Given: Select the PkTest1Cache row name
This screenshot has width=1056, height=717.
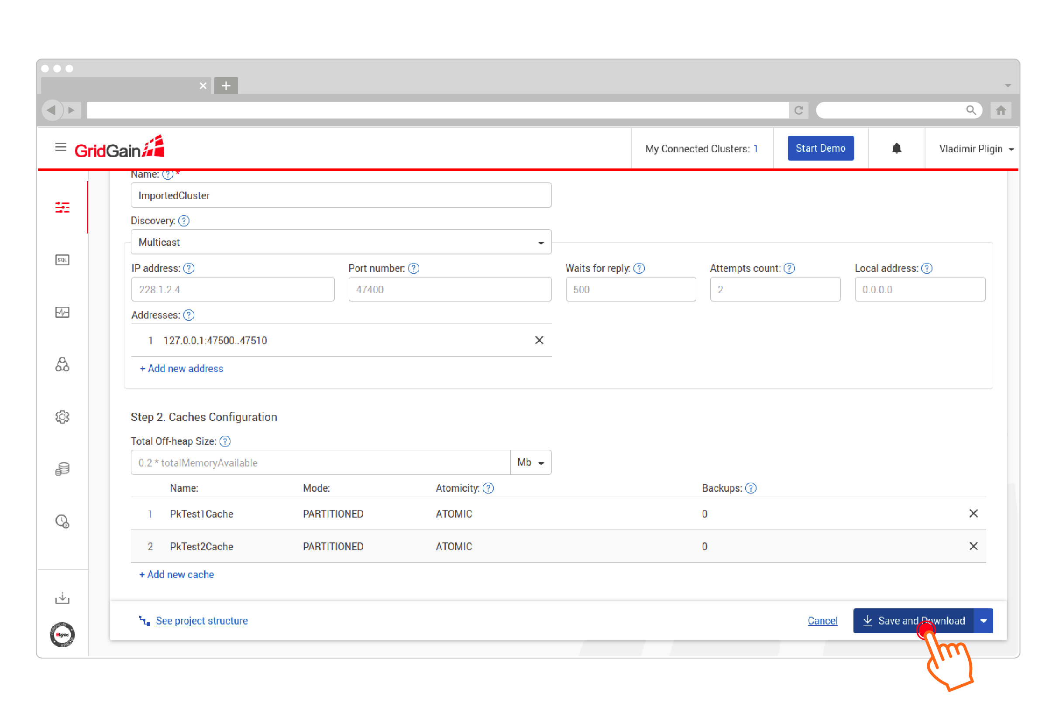Looking at the screenshot, I should pos(201,514).
